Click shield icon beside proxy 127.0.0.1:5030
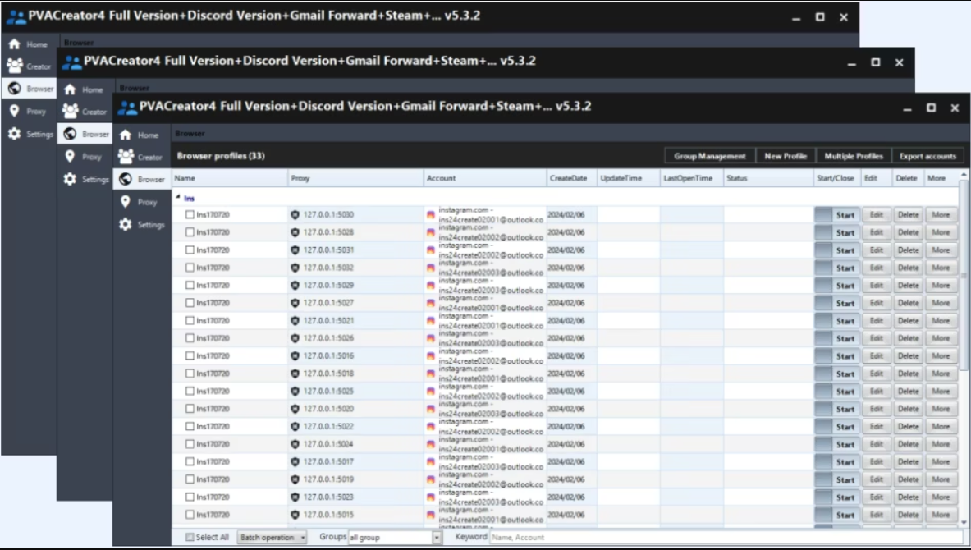The width and height of the screenshot is (971, 550). click(x=295, y=215)
